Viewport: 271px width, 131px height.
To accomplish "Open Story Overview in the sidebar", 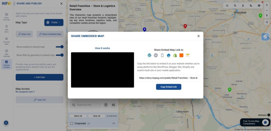I will pos(6,17).
